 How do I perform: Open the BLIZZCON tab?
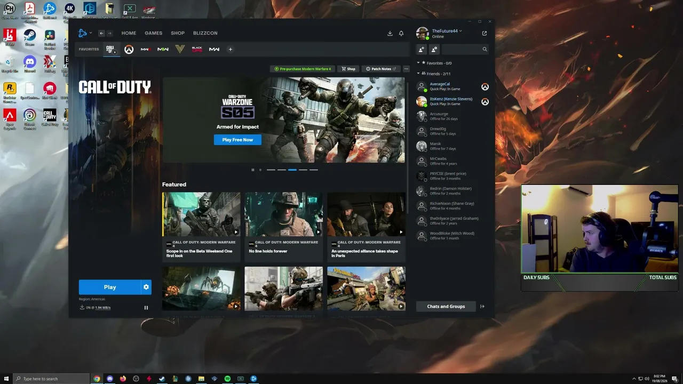click(x=205, y=33)
